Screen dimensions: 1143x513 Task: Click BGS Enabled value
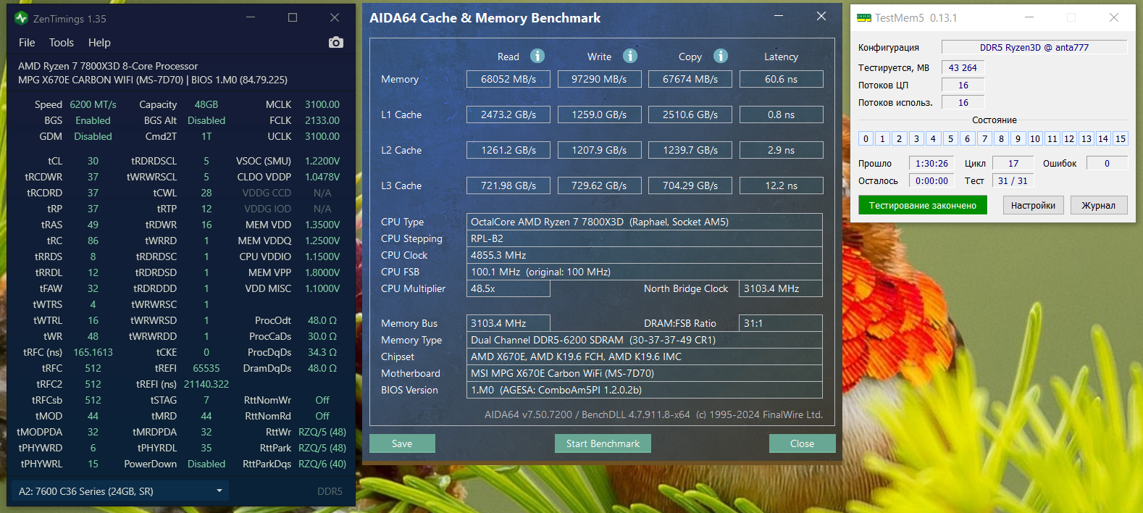[x=93, y=120]
